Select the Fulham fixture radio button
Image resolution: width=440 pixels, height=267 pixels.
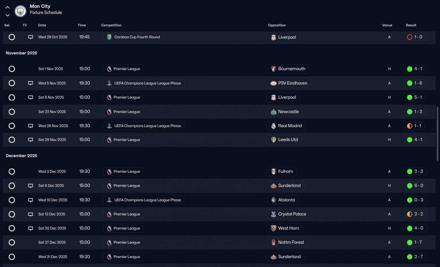(x=12, y=171)
